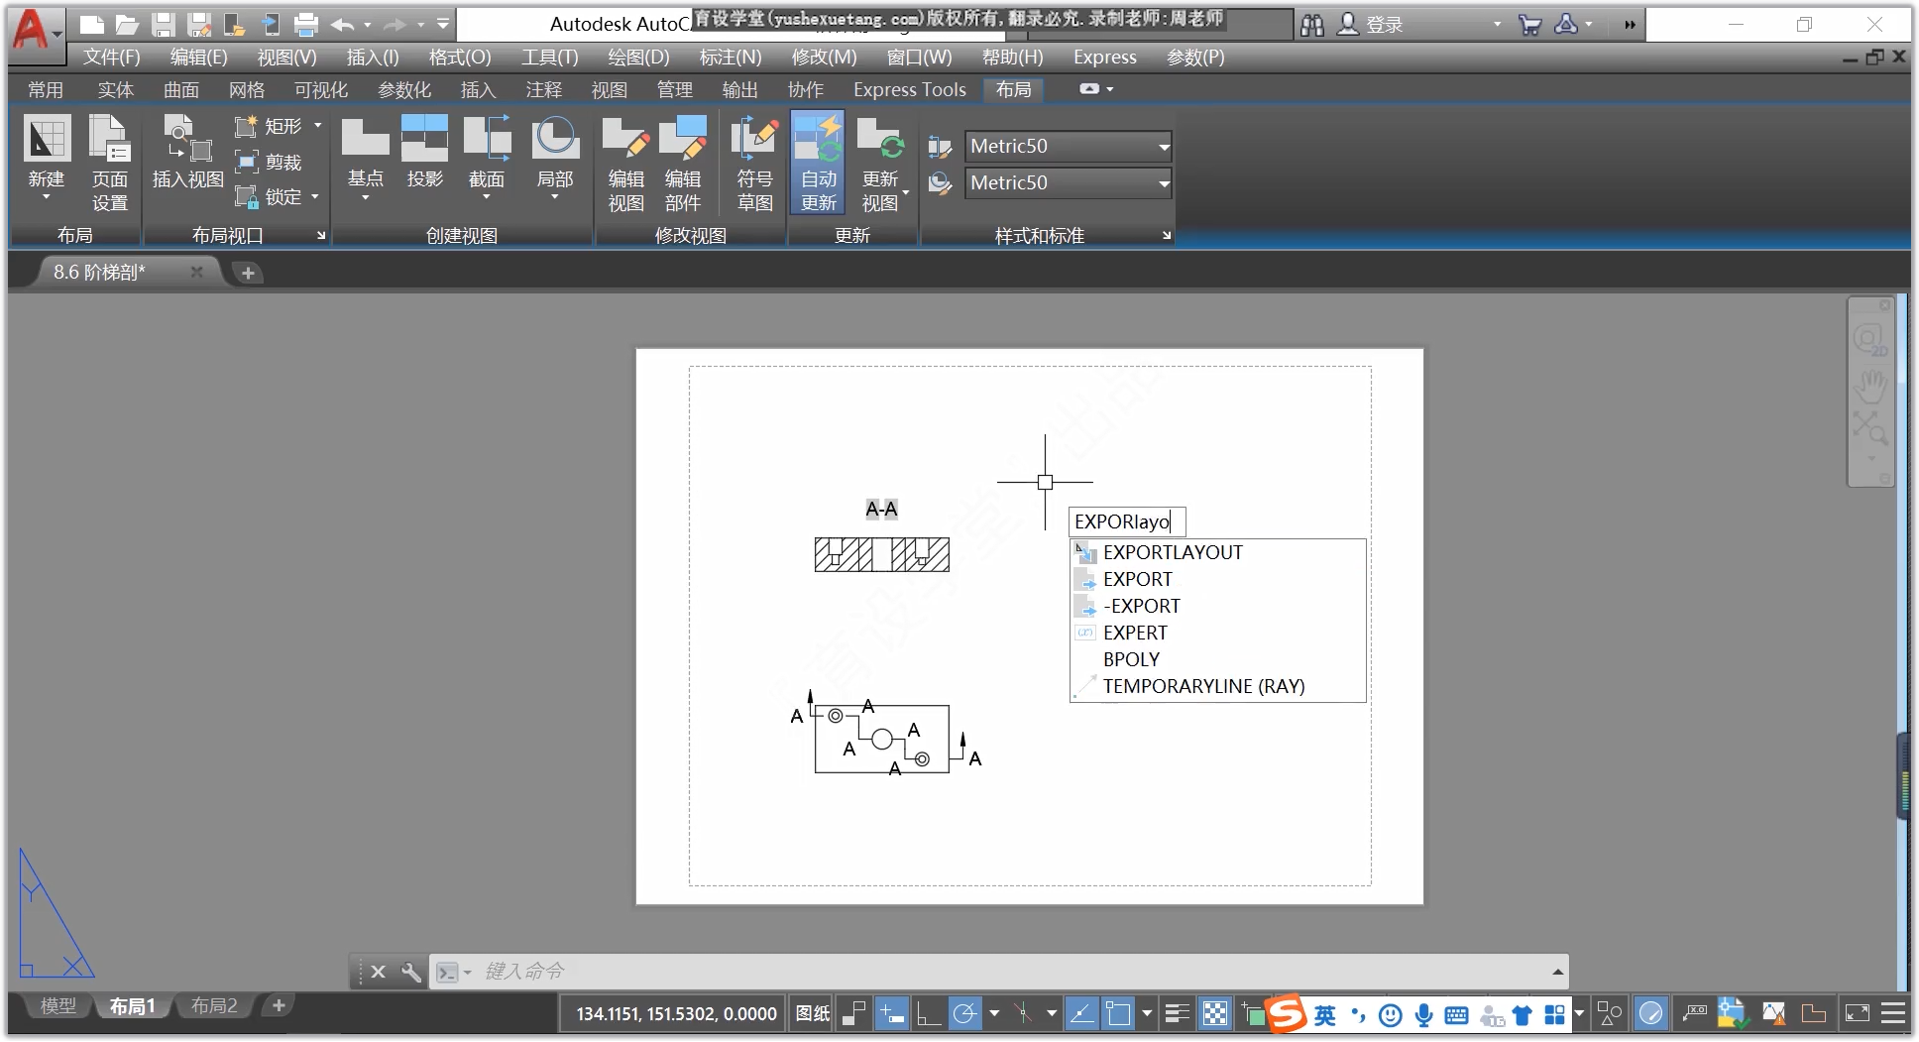Switch to the Model (模型) tab
This screenshot has height=1042, width=1919.
click(x=57, y=1006)
